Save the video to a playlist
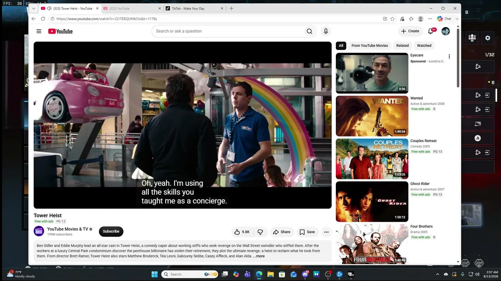 307,232
